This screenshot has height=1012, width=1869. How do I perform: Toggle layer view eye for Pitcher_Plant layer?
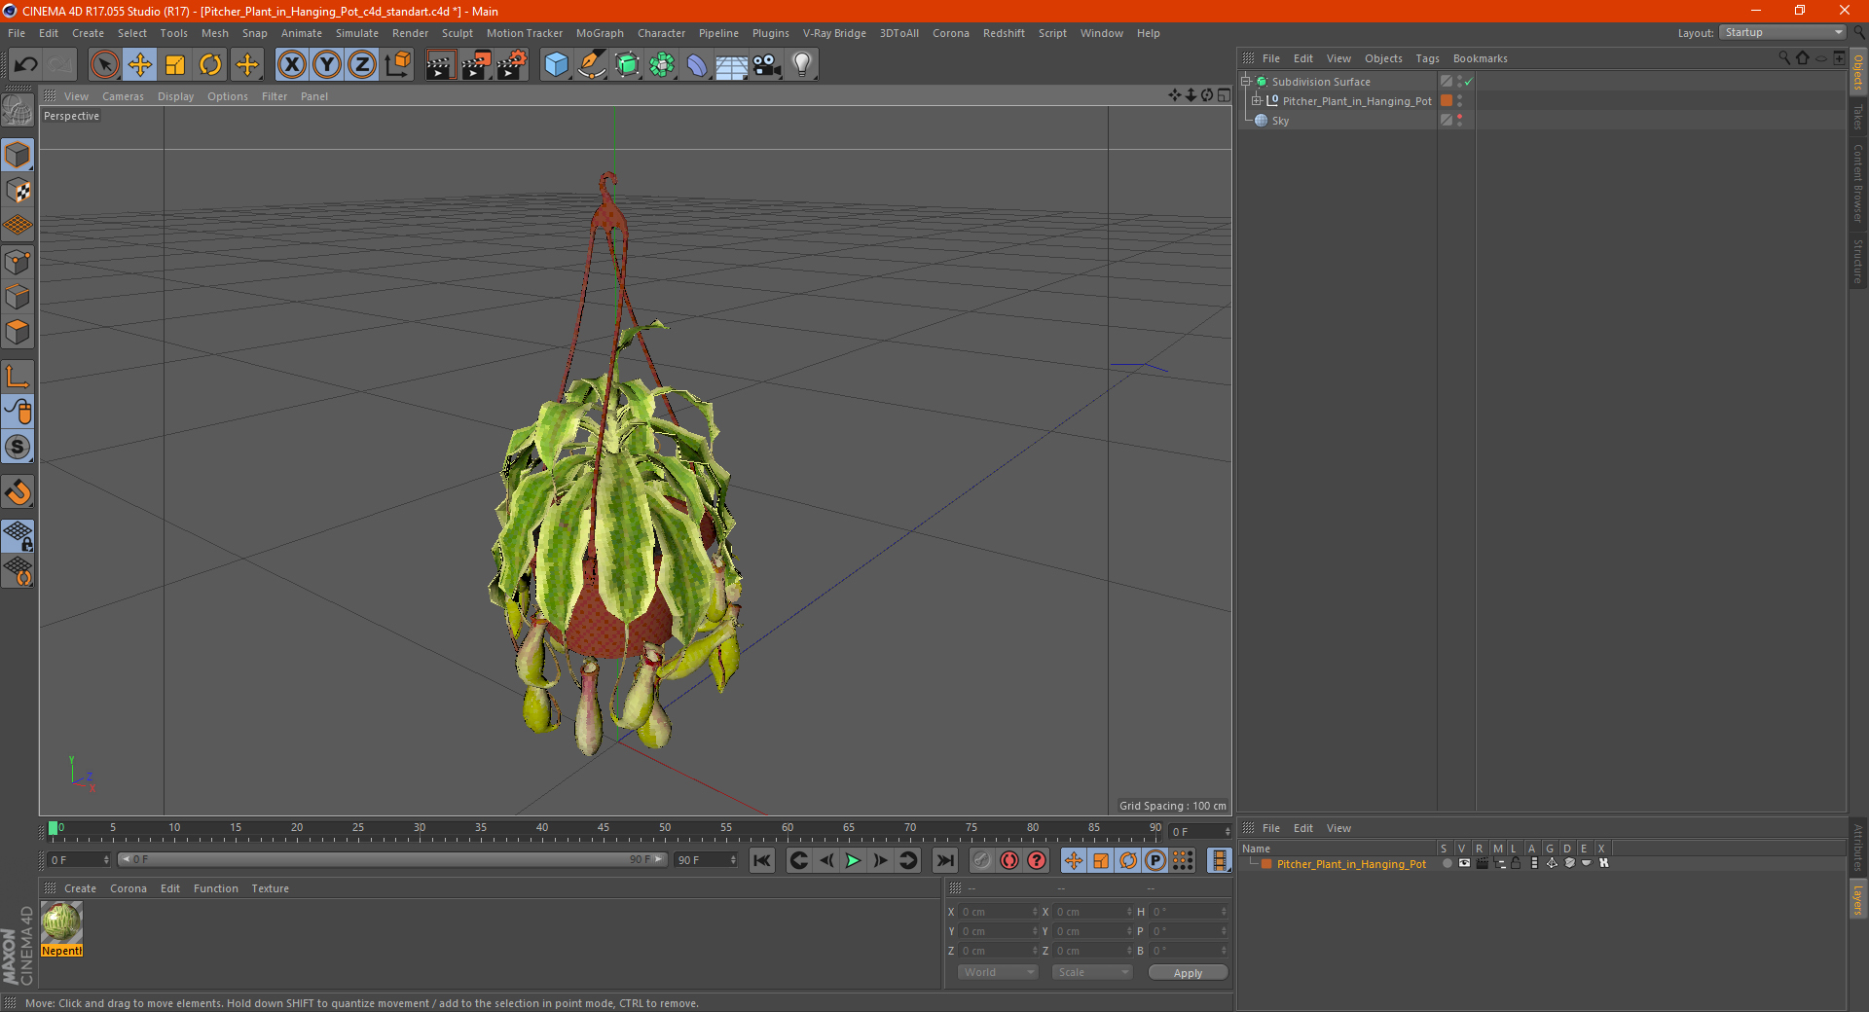click(x=1464, y=863)
